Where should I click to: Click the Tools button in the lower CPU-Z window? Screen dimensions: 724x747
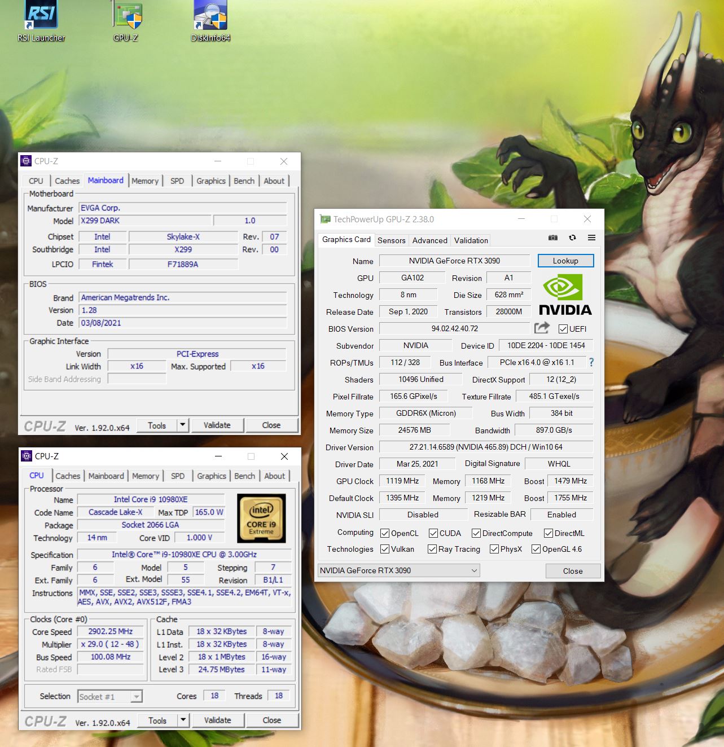click(x=157, y=720)
